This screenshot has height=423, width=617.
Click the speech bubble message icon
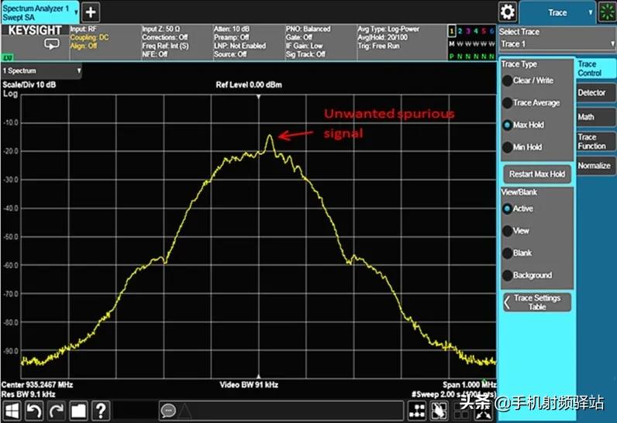point(169,411)
